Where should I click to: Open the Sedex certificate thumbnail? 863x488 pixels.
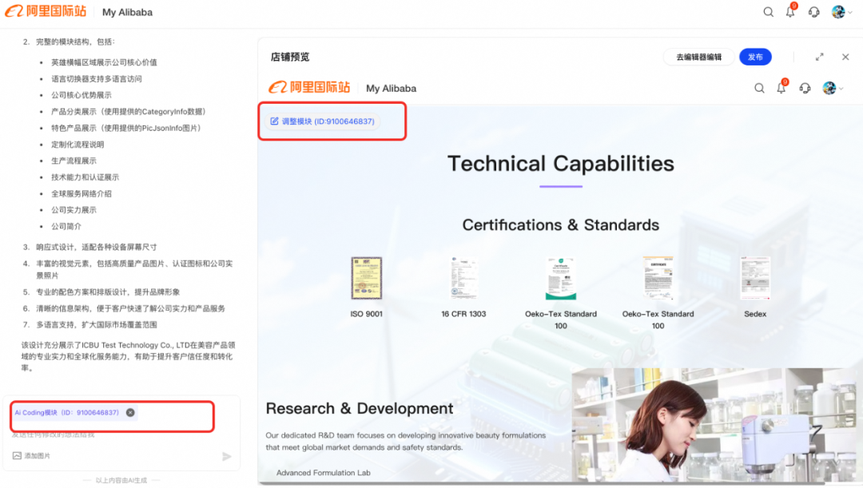755,278
